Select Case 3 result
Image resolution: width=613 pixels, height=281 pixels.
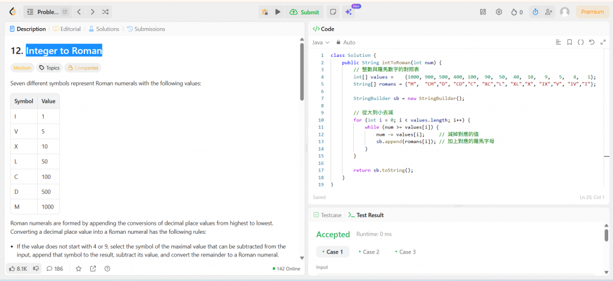(x=405, y=252)
